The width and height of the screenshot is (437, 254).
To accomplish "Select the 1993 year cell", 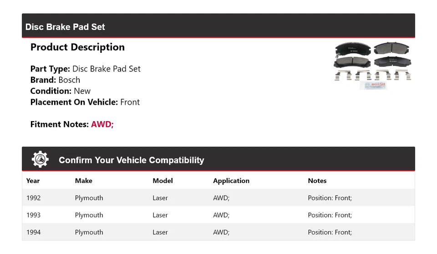I will [x=33, y=215].
